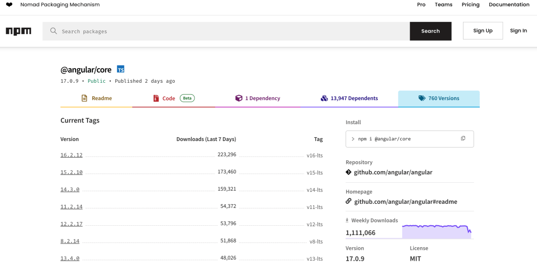
Task: Click the Nomad Packaging Mechanism text
Action: click(x=60, y=5)
